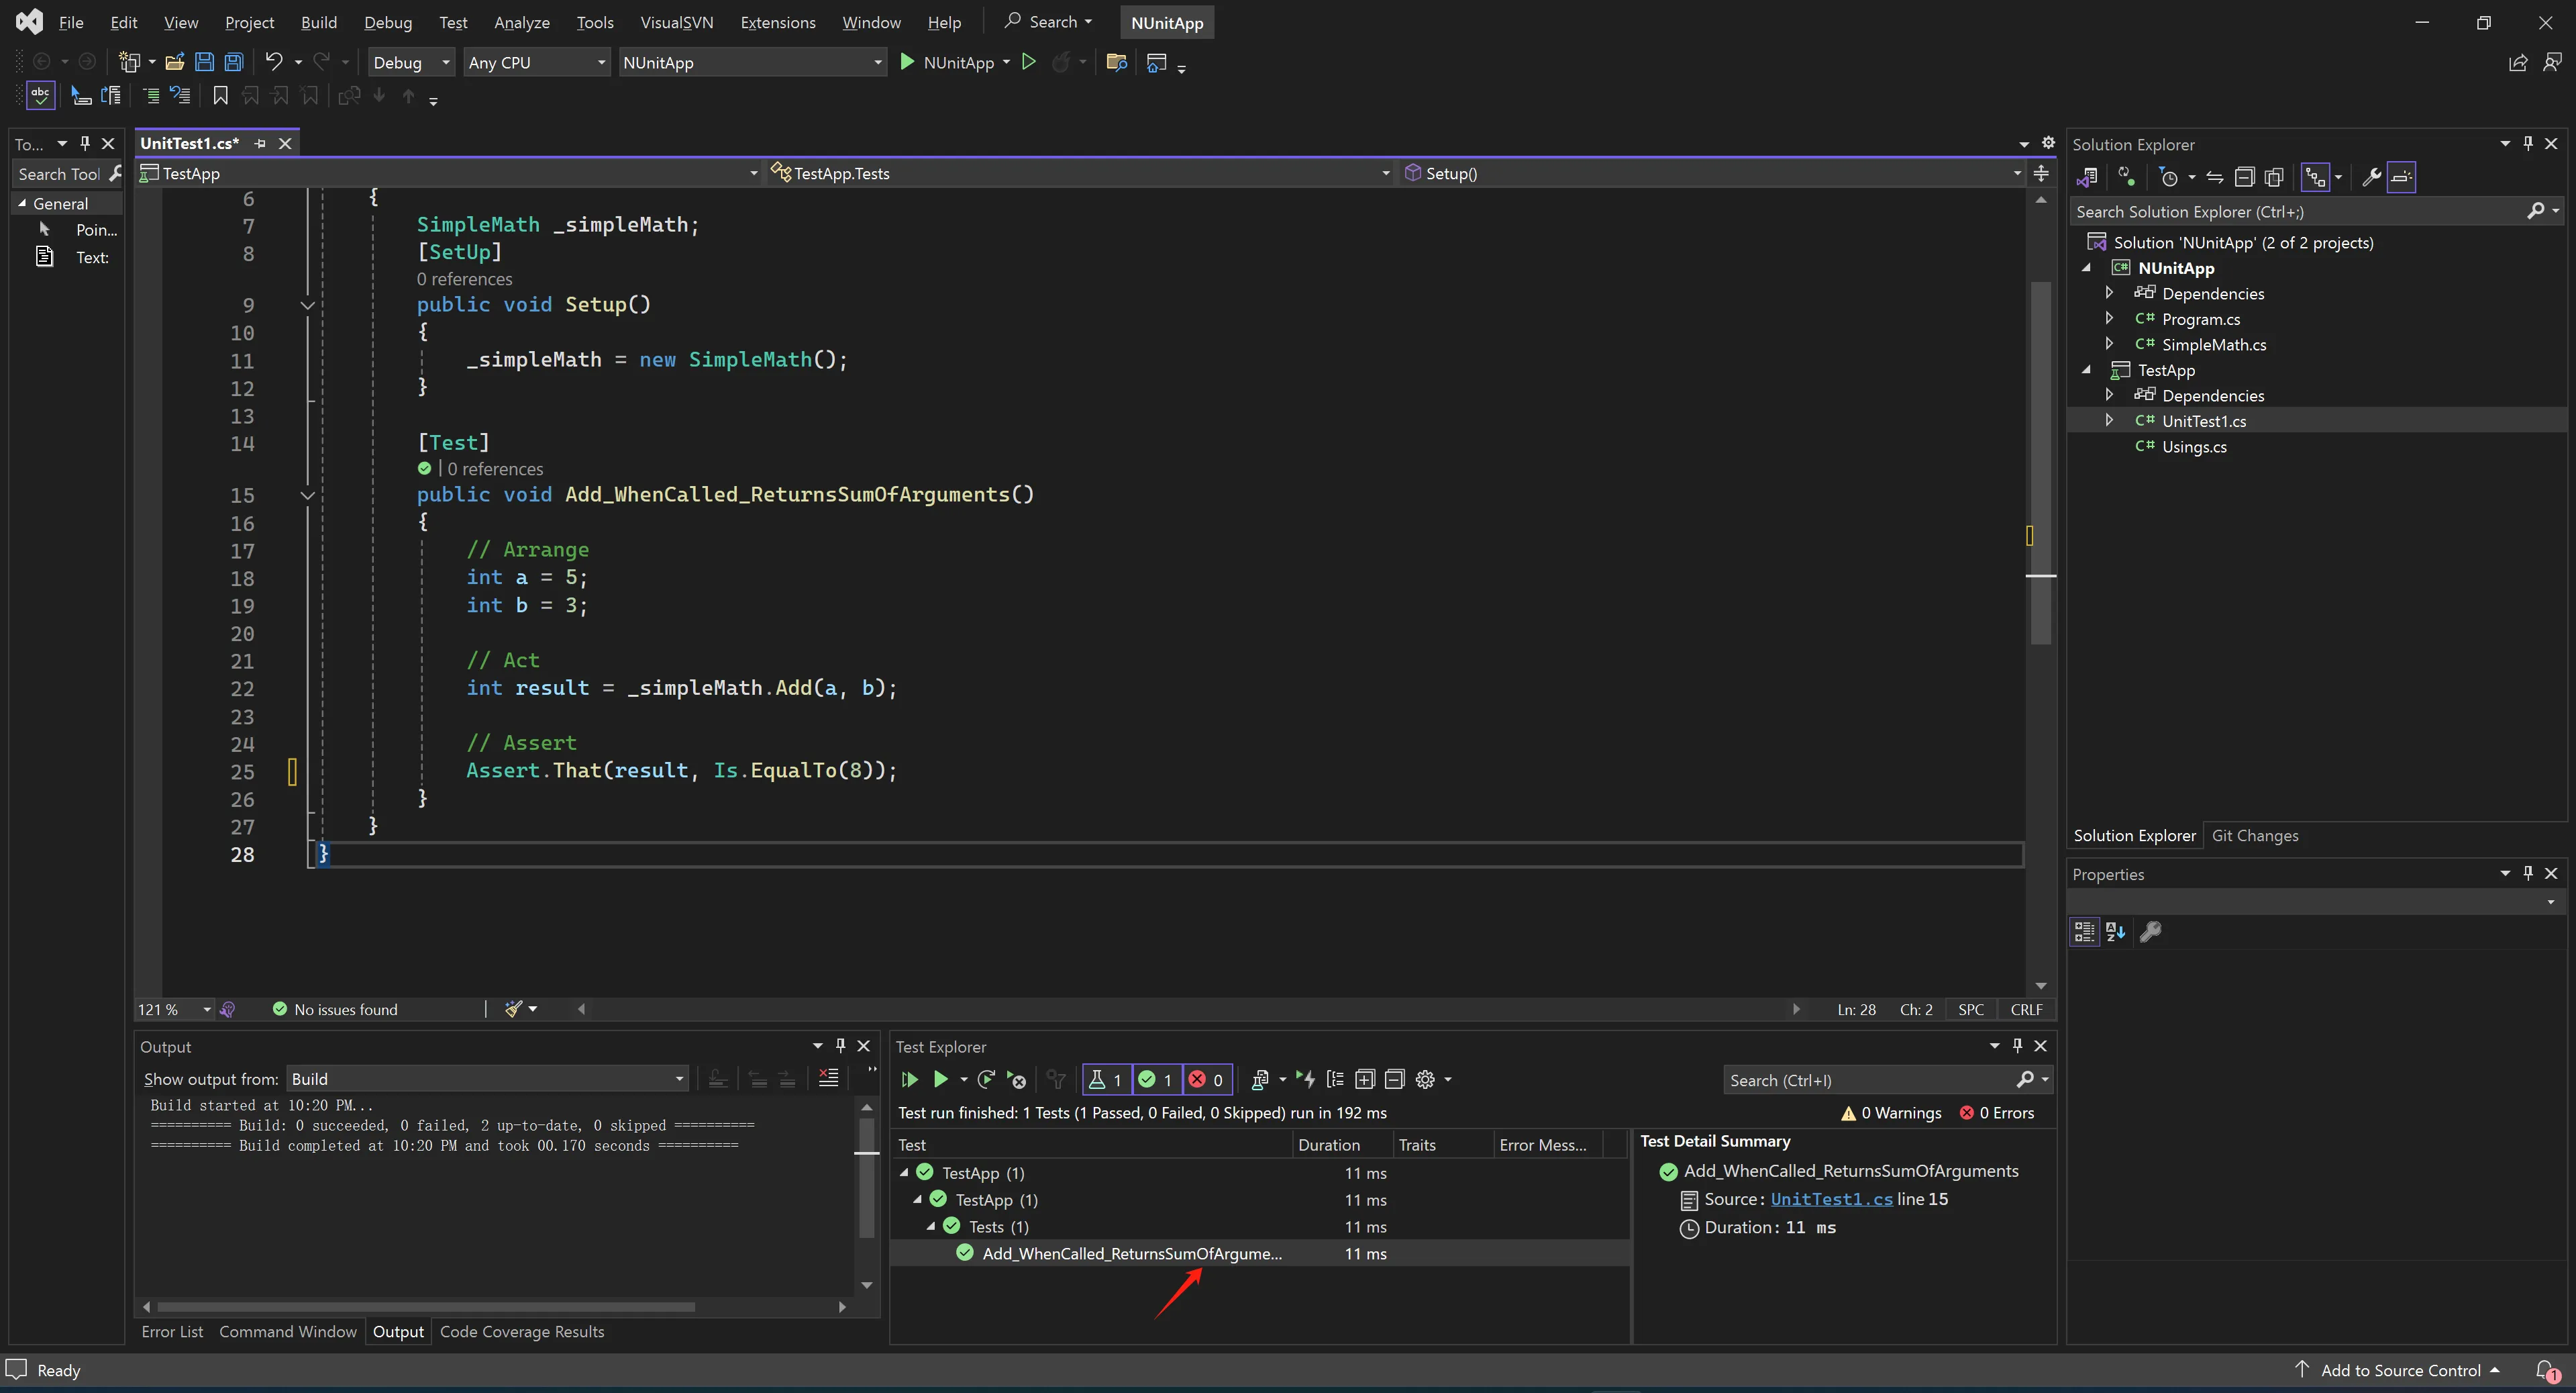Select Add_WhenCalled_ReturnsSumOfArgume... test row
Viewport: 2576px width, 1393px height.
tap(1260, 1254)
